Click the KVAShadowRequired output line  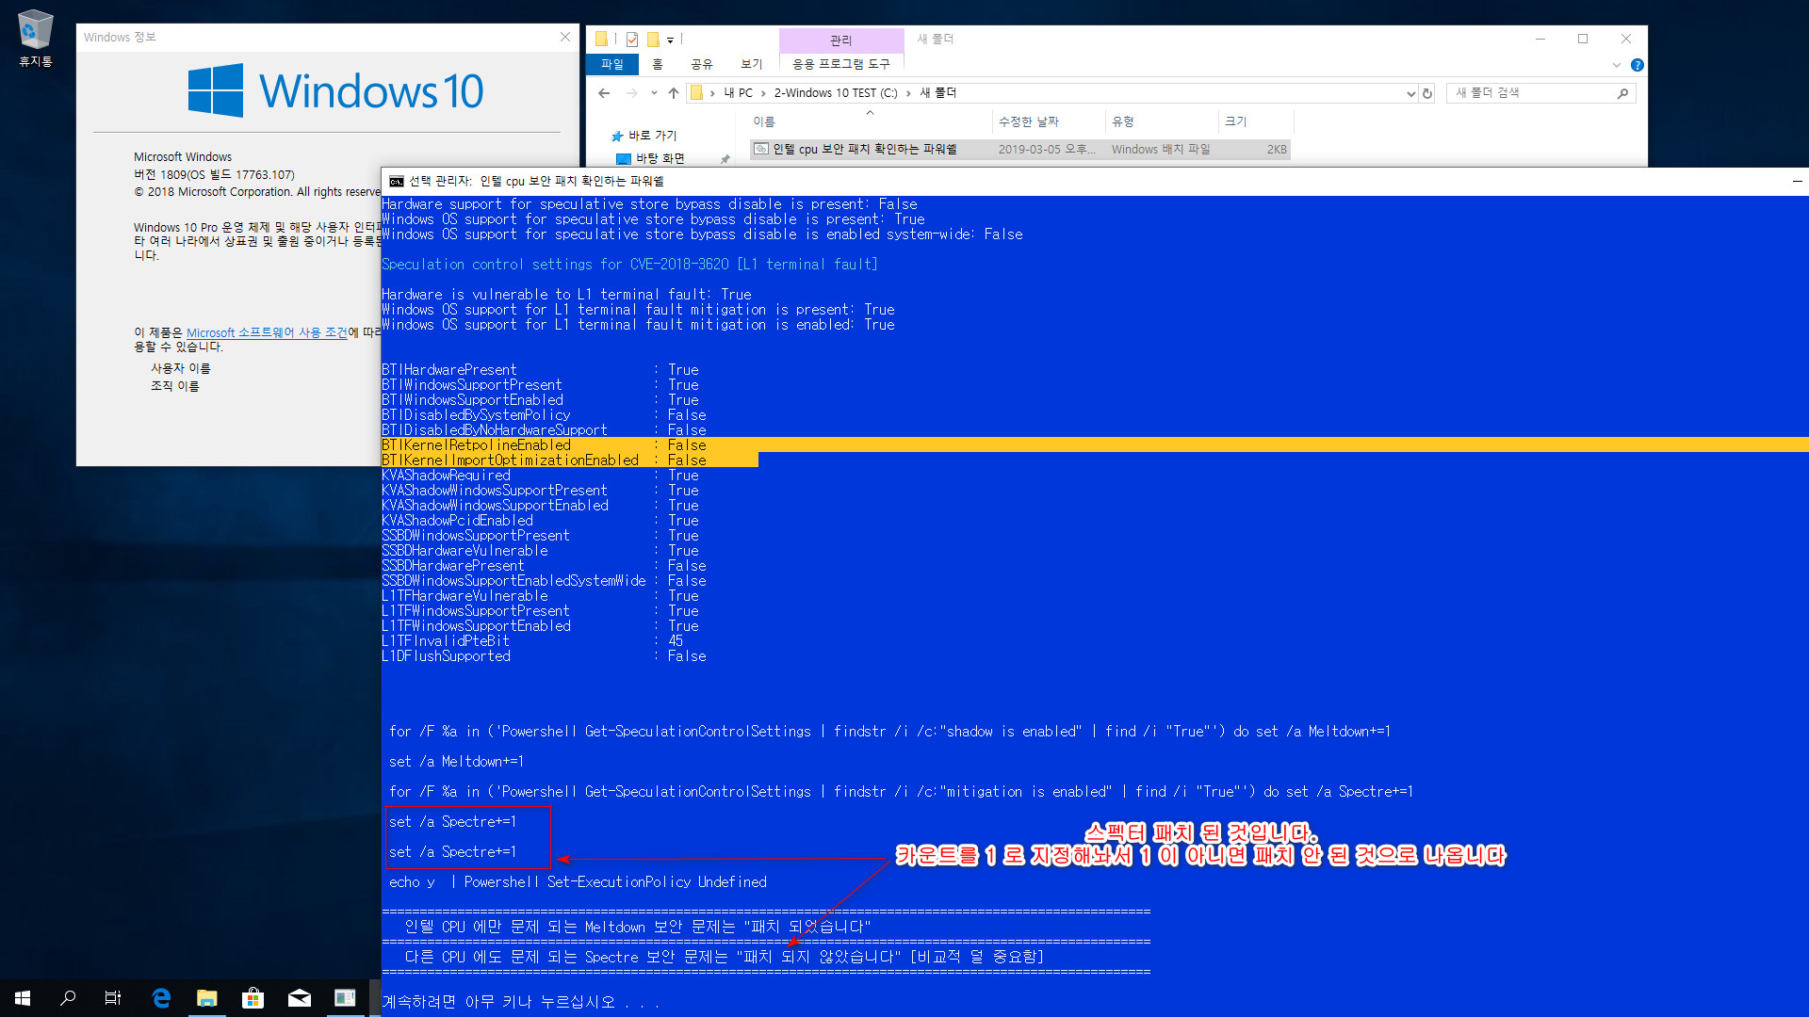click(540, 476)
